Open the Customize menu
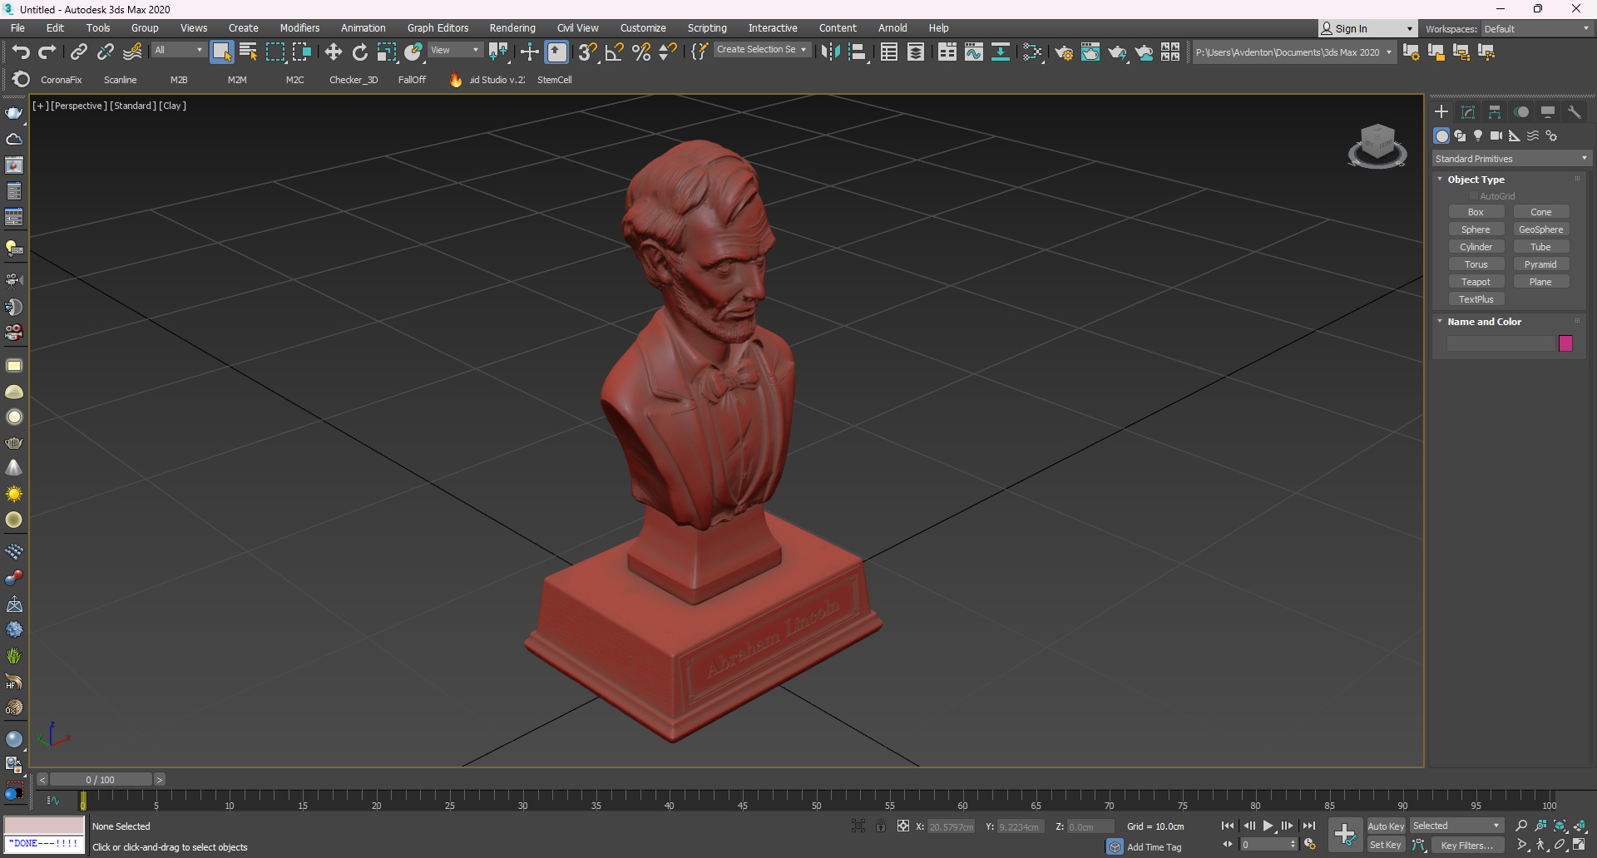This screenshot has height=858, width=1597. [x=643, y=28]
